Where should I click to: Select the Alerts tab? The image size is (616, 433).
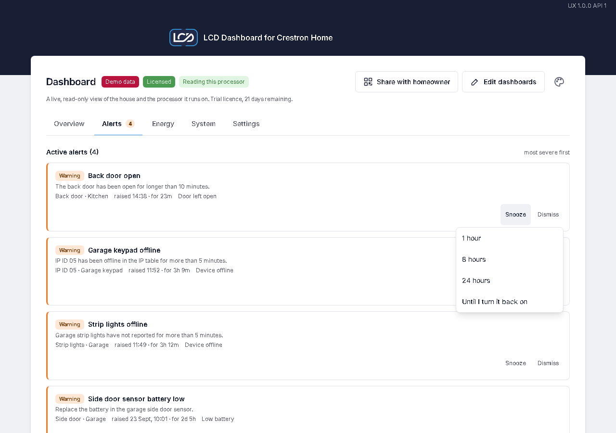(x=118, y=124)
